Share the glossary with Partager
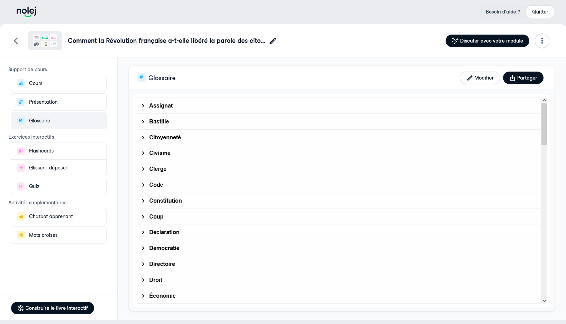 pos(523,78)
